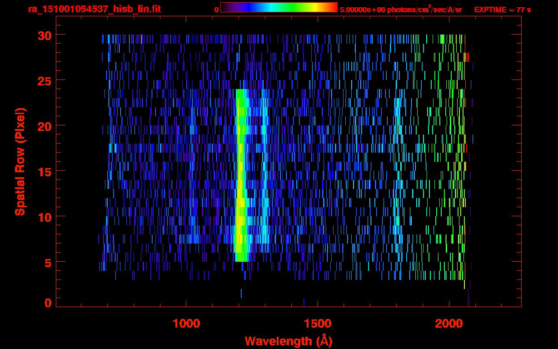The width and height of the screenshot is (558, 349).
Task: Click the Wavelength (Å) x-axis title
Action: (x=288, y=341)
